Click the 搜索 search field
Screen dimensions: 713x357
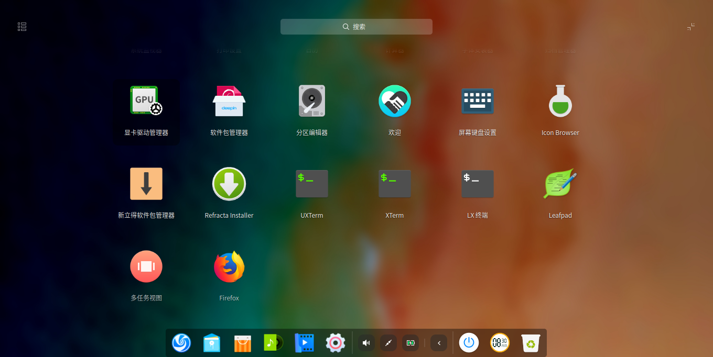pyautogui.click(x=356, y=27)
